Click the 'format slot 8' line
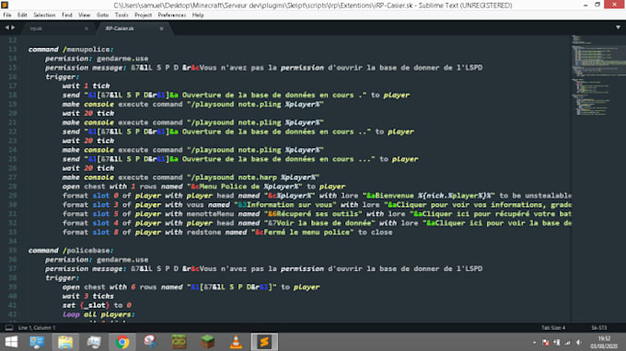 coord(227,232)
